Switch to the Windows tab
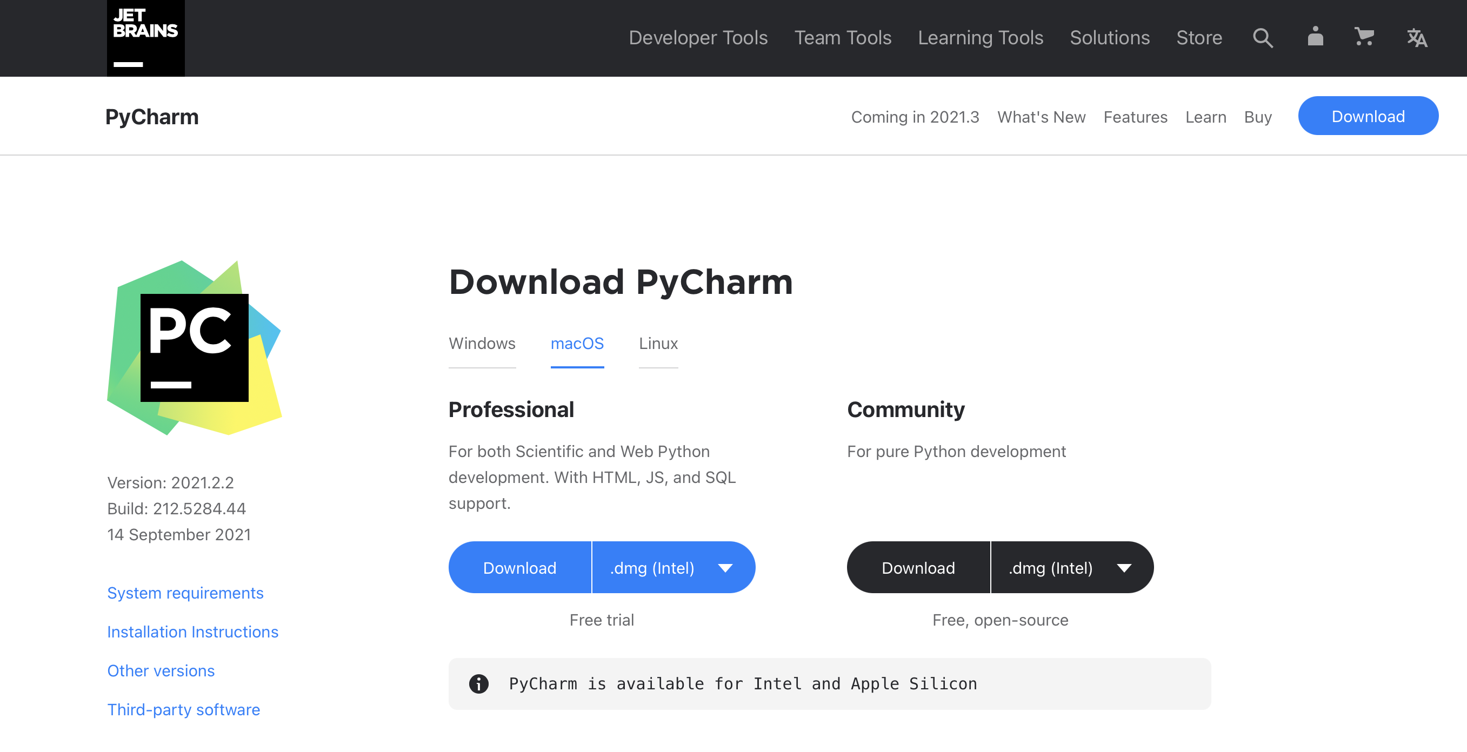The image size is (1467, 752). click(x=482, y=343)
